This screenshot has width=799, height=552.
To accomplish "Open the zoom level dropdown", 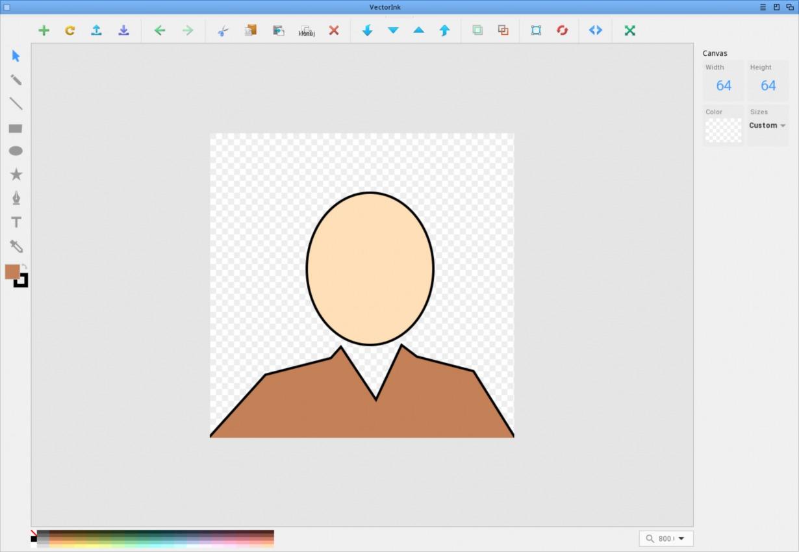I will click(x=681, y=538).
